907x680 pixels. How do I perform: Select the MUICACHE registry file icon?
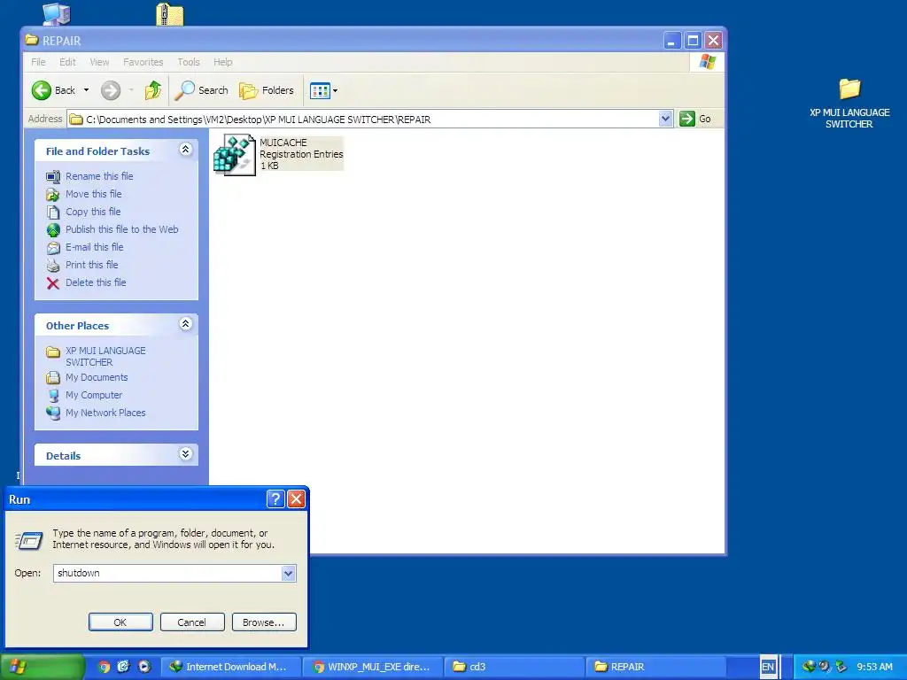tap(234, 154)
